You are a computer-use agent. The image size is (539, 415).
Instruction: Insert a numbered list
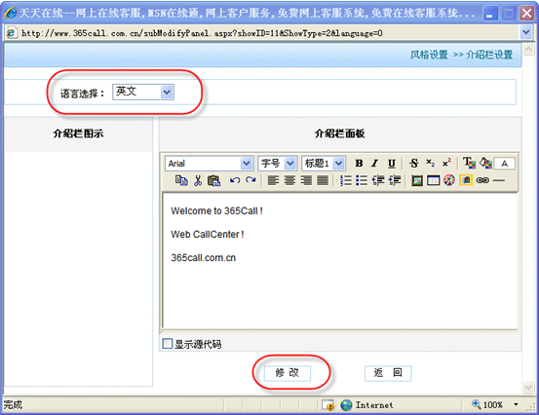(345, 180)
